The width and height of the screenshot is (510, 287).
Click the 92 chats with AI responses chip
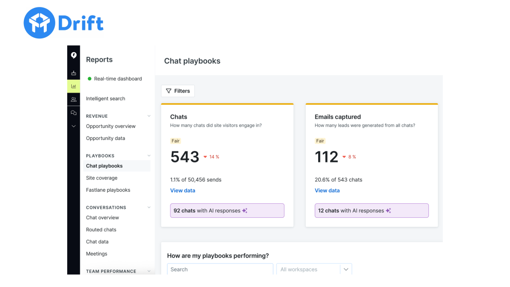pyautogui.click(x=227, y=210)
